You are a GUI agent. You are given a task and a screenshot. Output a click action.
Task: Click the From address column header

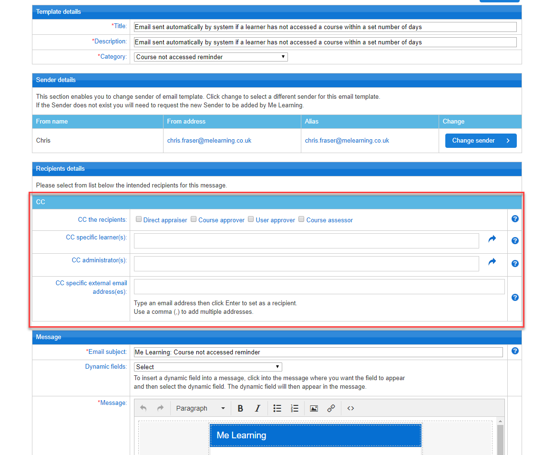[x=232, y=121]
